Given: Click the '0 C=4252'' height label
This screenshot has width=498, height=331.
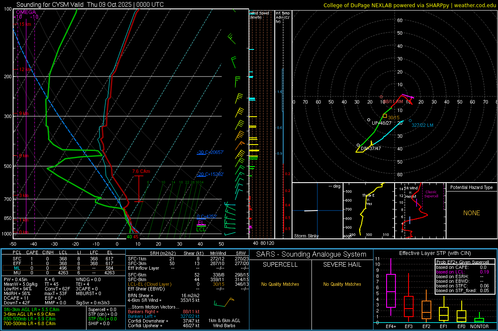Looking at the screenshot, I should coord(207,216).
